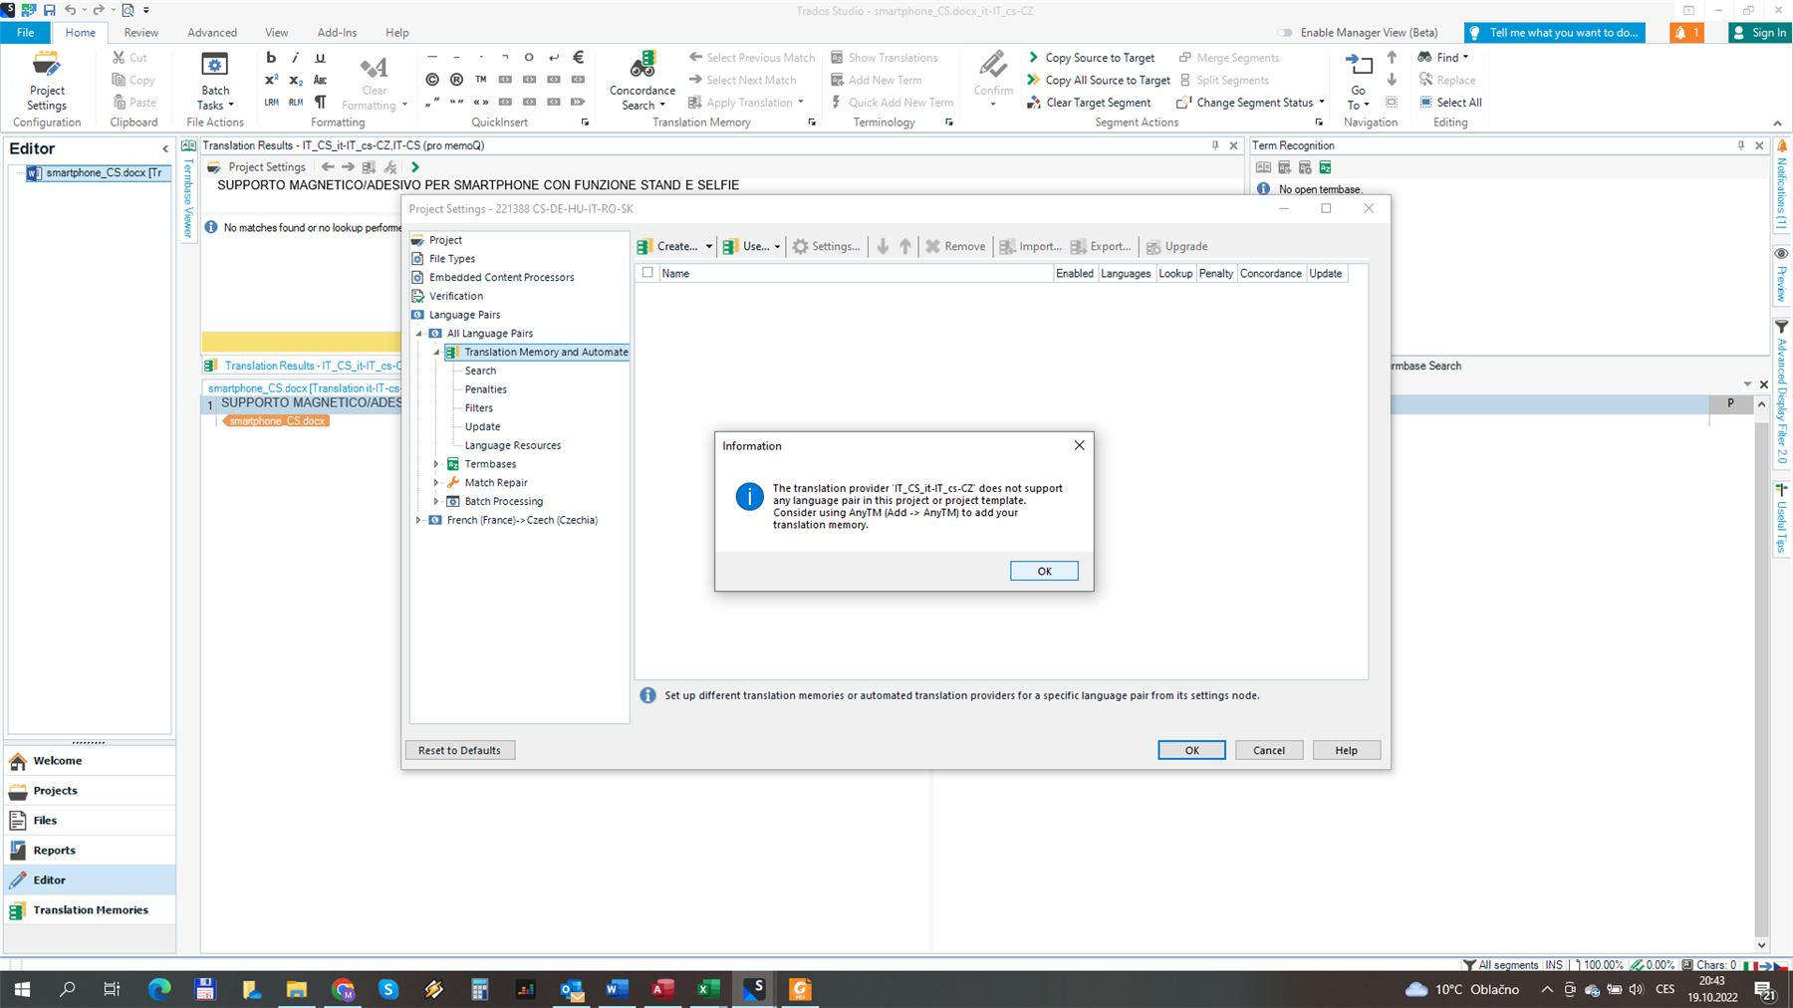Click the Superscript icon

(271, 80)
